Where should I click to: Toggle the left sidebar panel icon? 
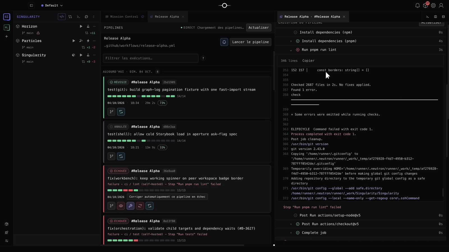coord(31,5)
